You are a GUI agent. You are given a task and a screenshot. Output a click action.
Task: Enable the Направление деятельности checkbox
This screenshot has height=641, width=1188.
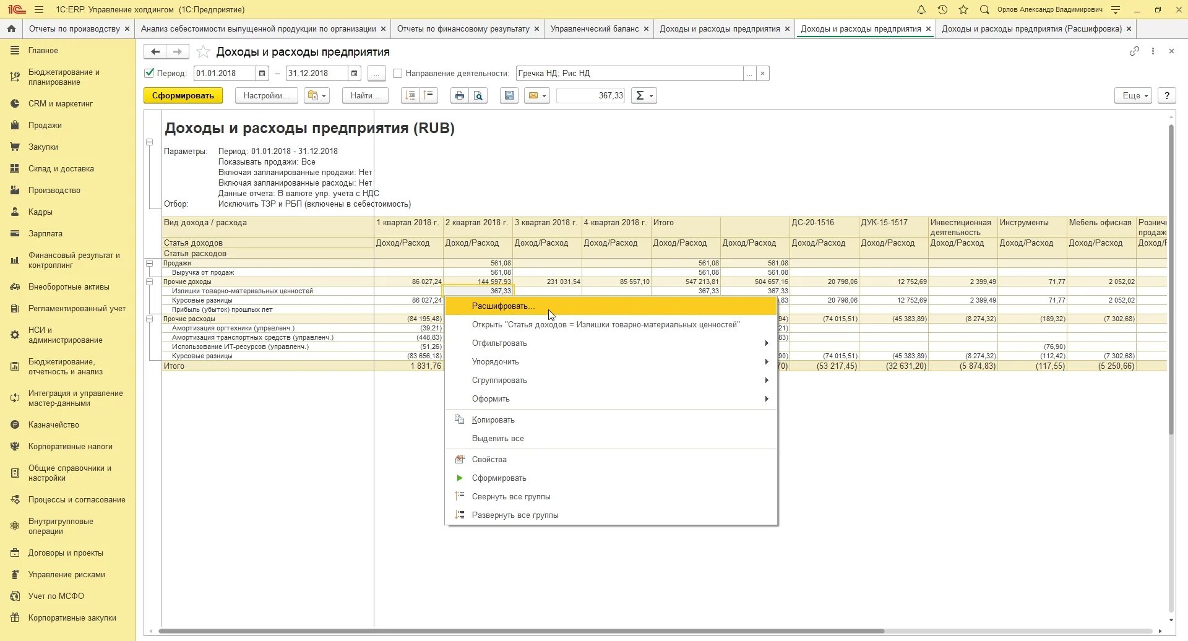point(398,73)
